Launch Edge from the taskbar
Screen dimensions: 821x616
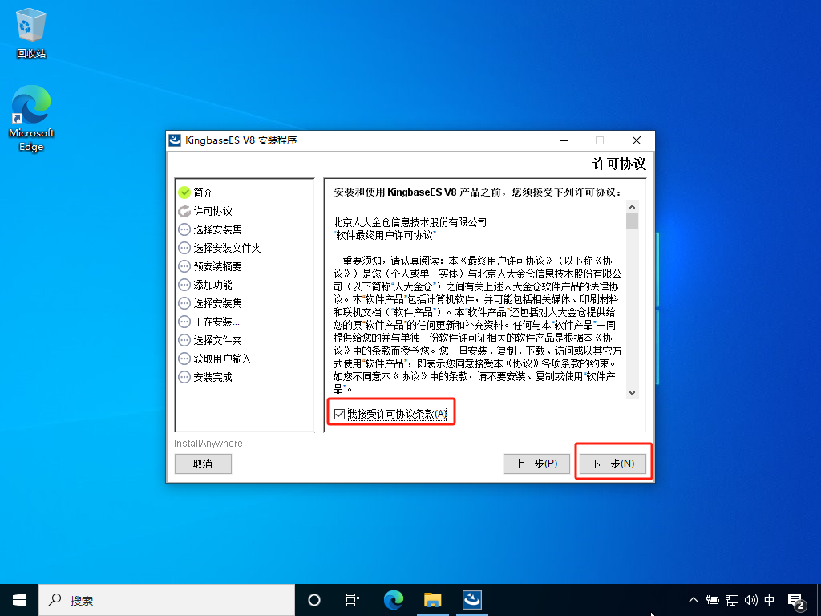(394, 599)
